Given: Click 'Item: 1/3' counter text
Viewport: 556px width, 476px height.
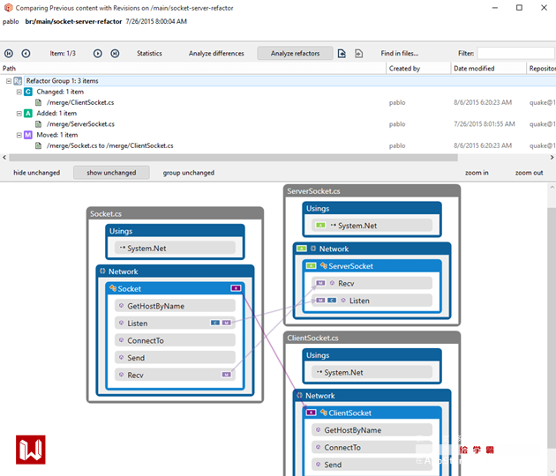Looking at the screenshot, I should coord(63,54).
